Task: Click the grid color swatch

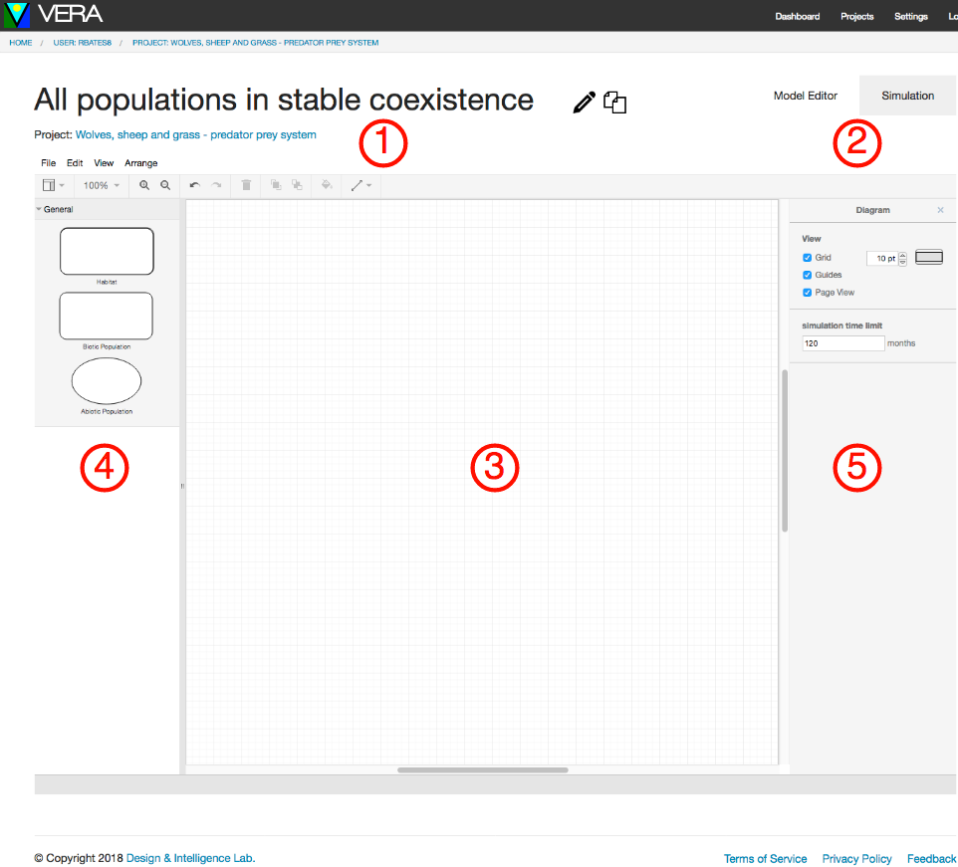Action: [928, 258]
